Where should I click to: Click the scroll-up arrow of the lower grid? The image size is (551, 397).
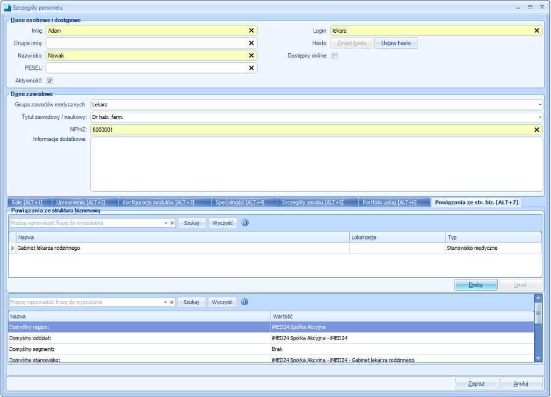pyautogui.click(x=538, y=298)
